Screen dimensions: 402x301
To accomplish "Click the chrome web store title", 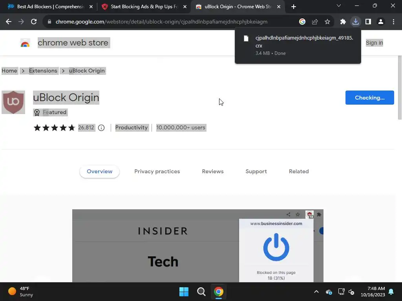I will (73, 43).
